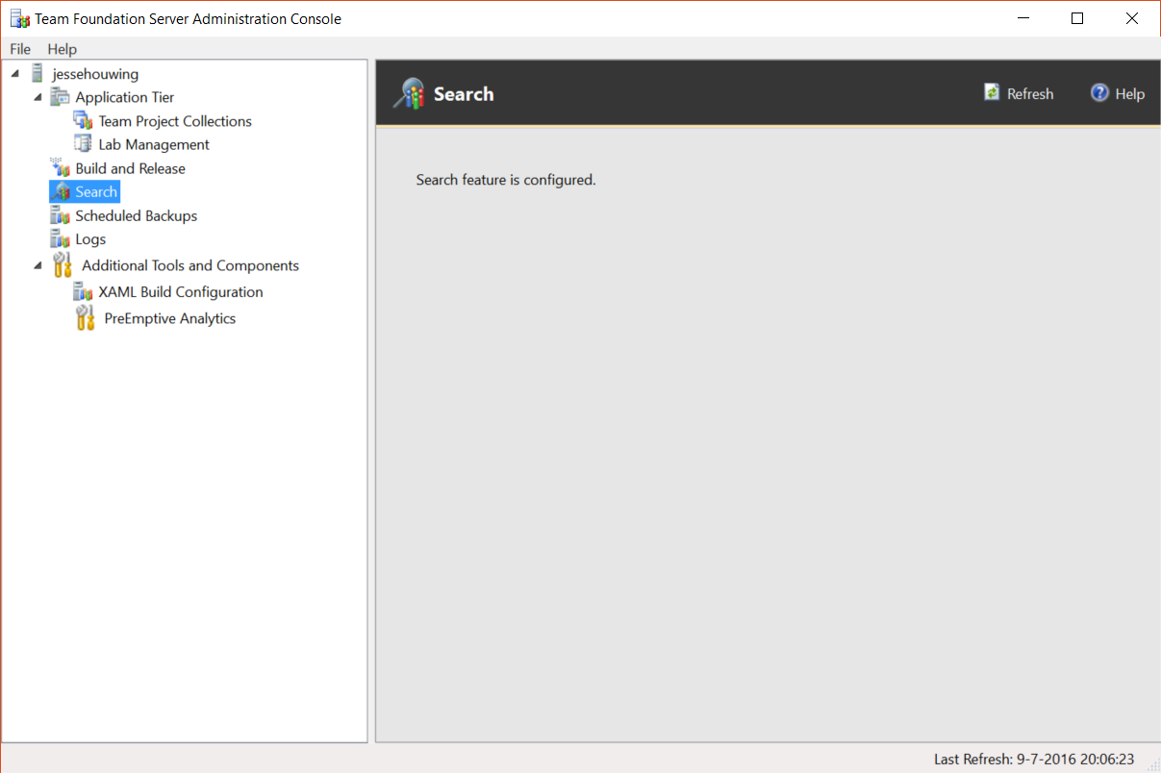Select Team Project Collections
The image size is (1161, 773).
(x=175, y=121)
